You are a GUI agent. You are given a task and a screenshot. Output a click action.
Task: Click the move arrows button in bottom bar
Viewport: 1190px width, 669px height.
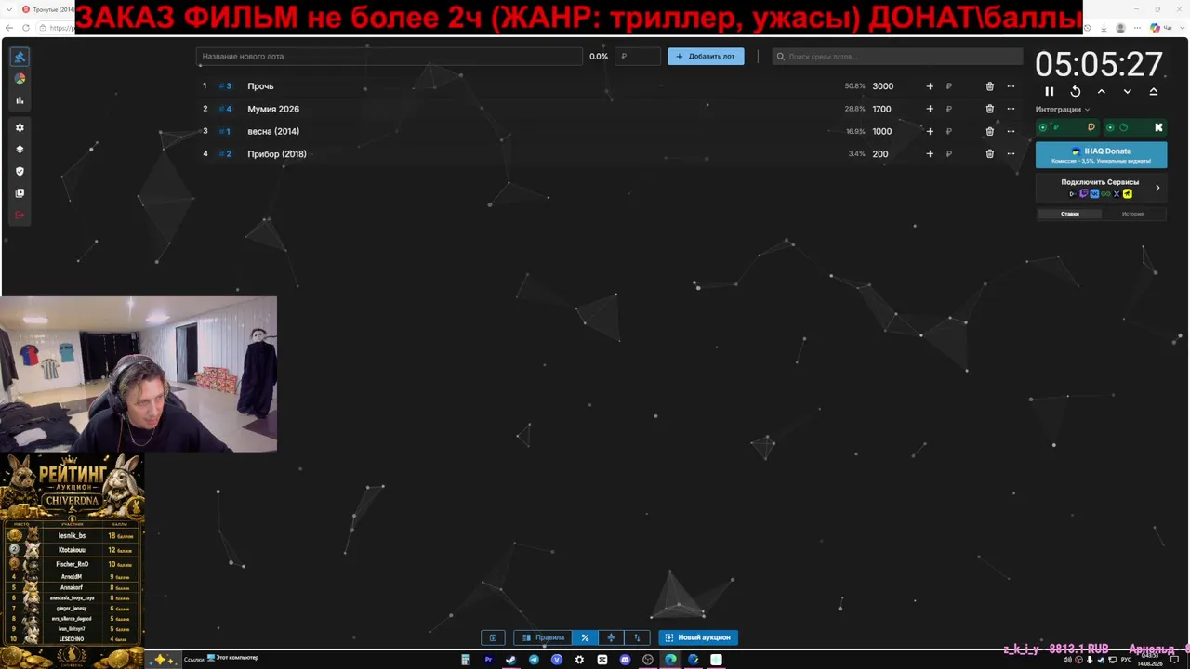611,637
